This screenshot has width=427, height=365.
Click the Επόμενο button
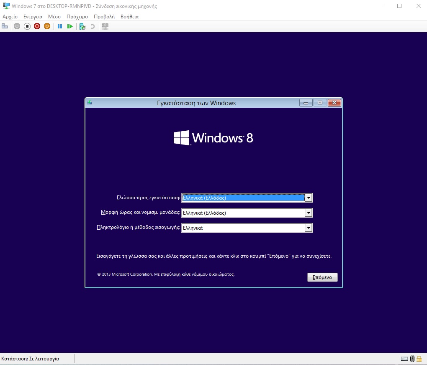(322, 277)
